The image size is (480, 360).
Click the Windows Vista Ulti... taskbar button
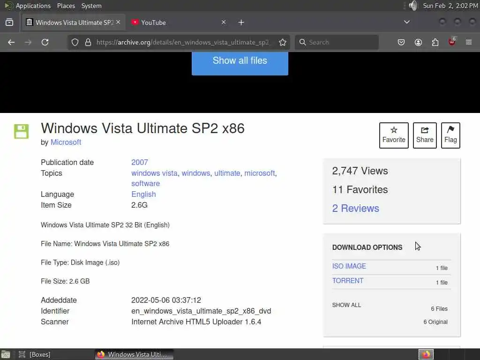[x=134, y=354]
